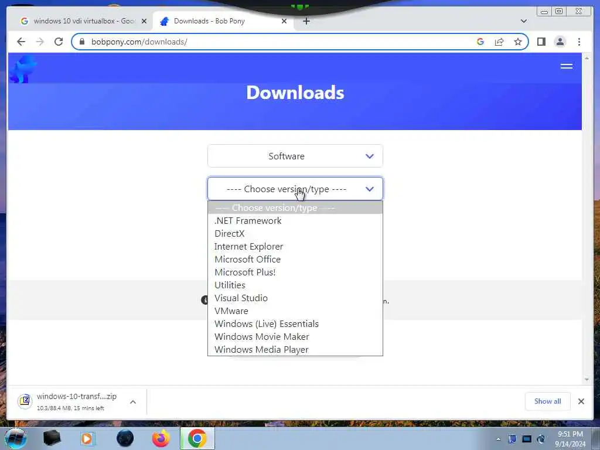Screen dimensions: 600x450
Task: Pick Utilities from the dropdown
Action: pyautogui.click(x=295, y=285)
